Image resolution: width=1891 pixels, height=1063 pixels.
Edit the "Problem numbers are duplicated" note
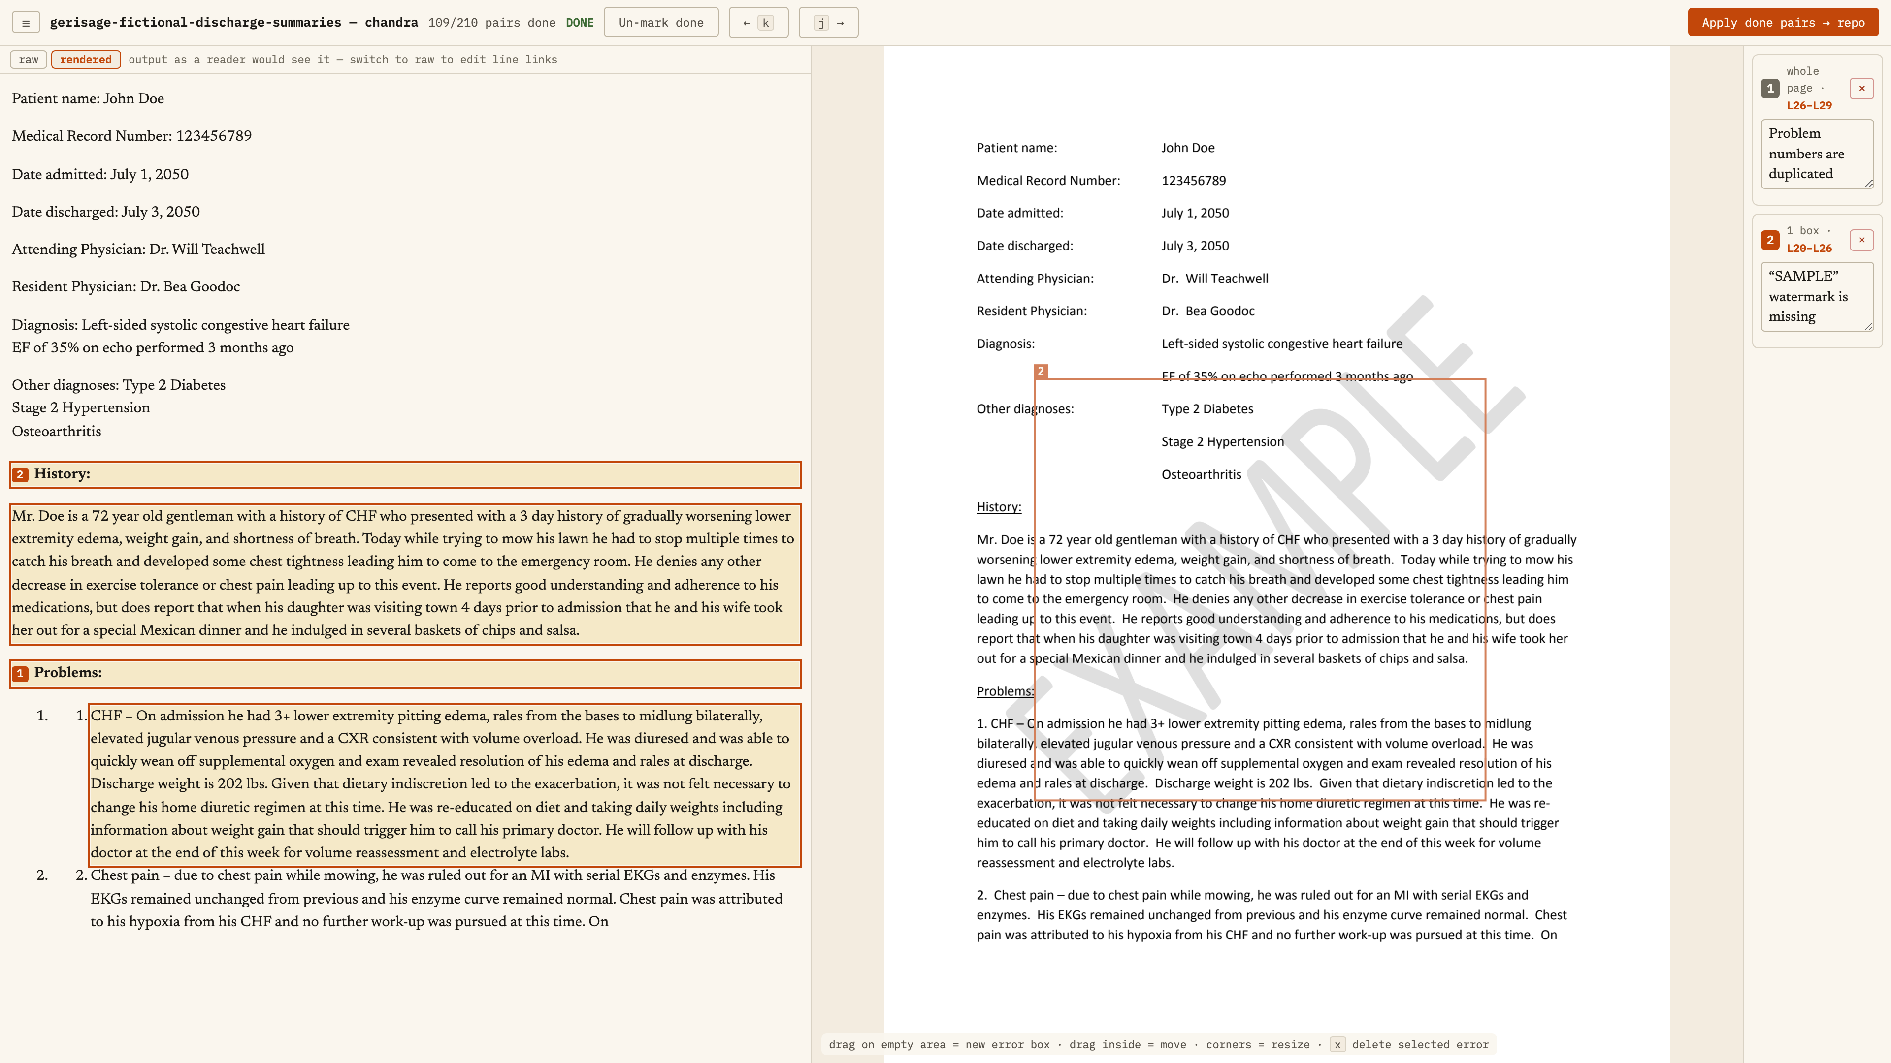coord(1817,154)
